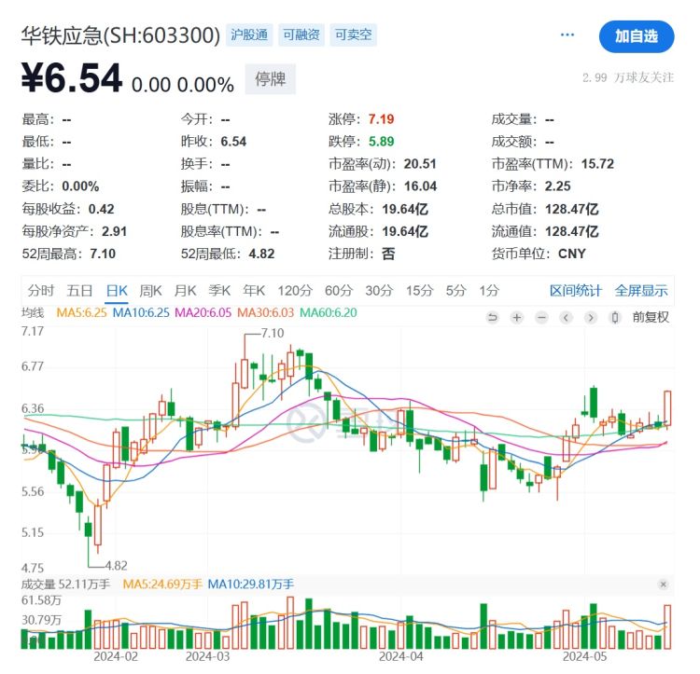Select the 周K chart tab
Viewport: 700px width, 674px height.
(x=150, y=291)
